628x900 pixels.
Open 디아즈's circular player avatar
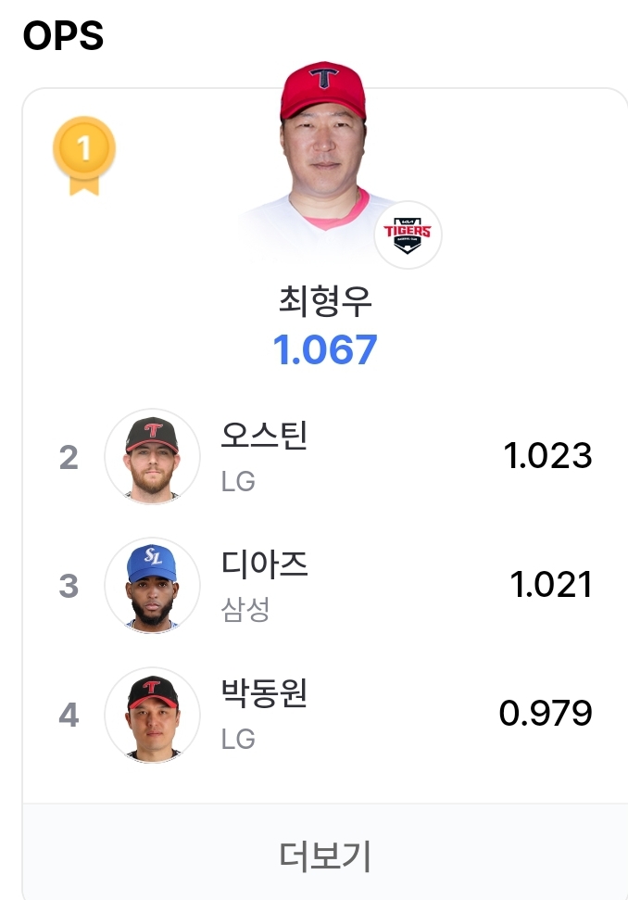(x=152, y=586)
